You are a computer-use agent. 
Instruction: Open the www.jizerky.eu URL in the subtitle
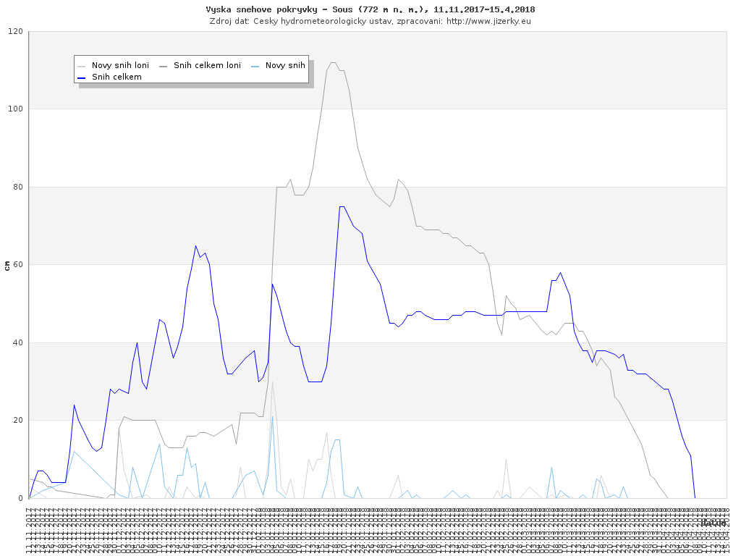coord(488,21)
